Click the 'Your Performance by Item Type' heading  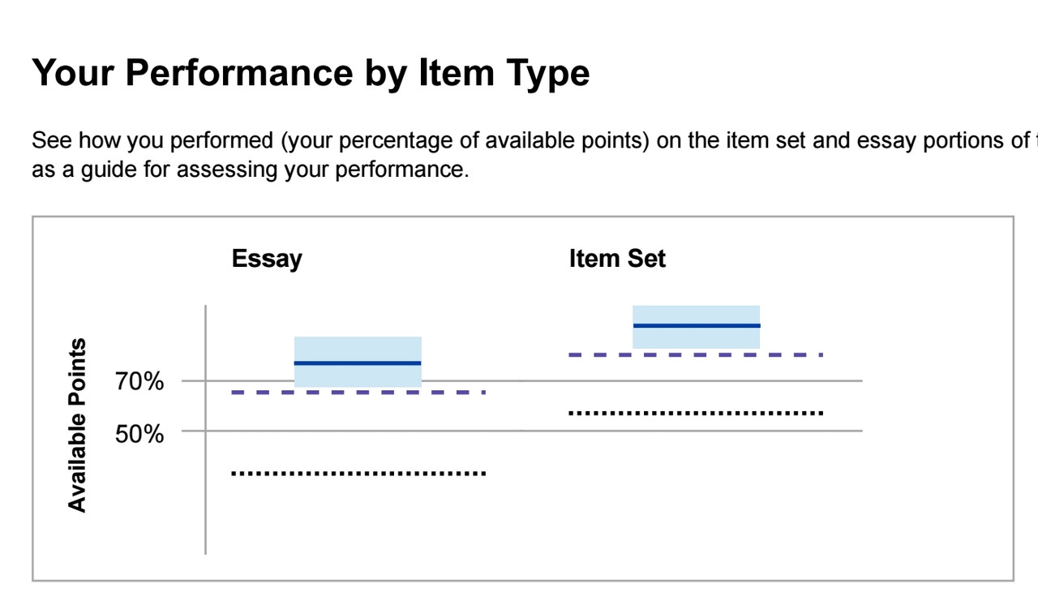(311, 75)
